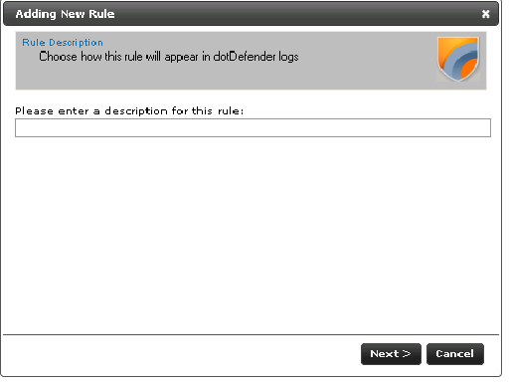Click the word Next on dark button

385,354
